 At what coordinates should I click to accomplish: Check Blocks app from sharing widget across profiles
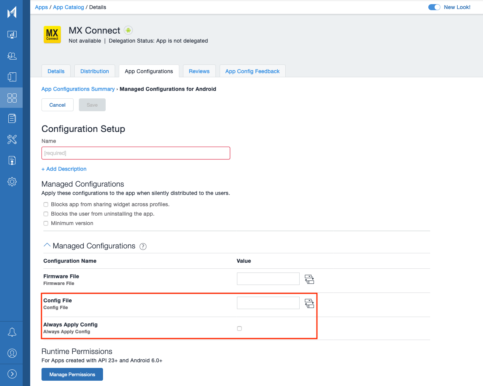coord(46,204)
